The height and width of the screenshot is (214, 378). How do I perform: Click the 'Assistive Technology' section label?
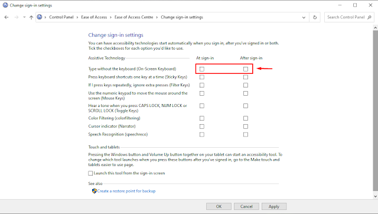point(107,58)
